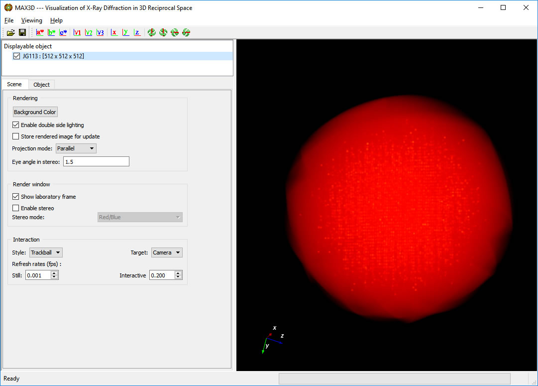Disable double side lighting

click(15, 125)
